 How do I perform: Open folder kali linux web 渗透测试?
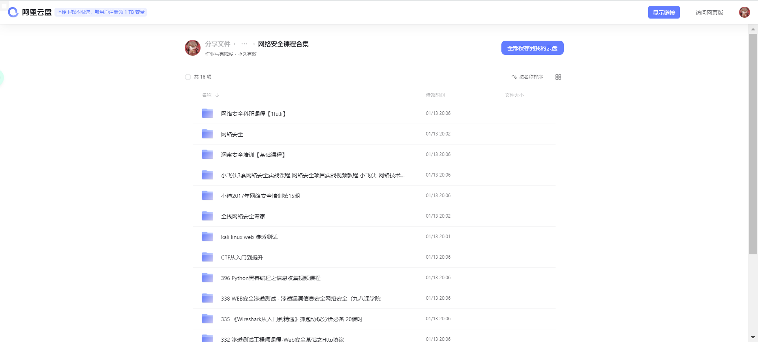point(249,237)
